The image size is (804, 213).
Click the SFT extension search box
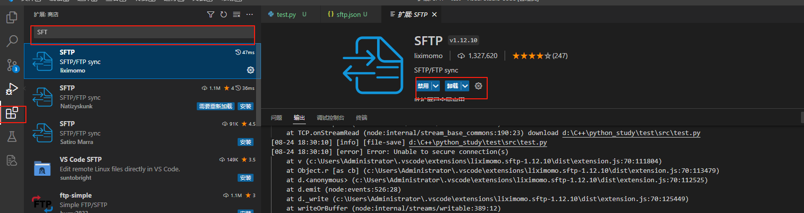point(143,32)
